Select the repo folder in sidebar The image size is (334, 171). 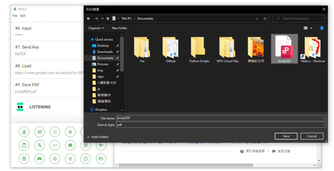(x=100, y=77)
